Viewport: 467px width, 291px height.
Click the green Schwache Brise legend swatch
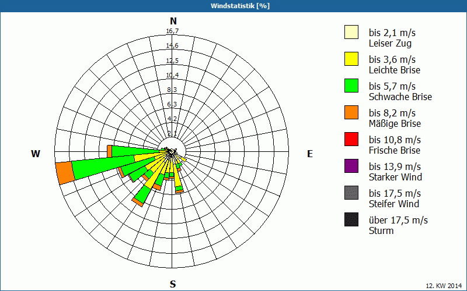click(x=351, y=86)
